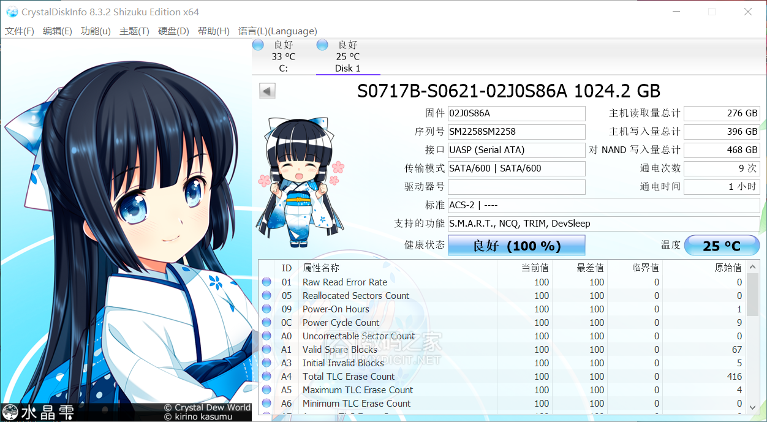
Task: Open the 文件(F) menu
Action: pyautogui.click(x=20, y=31)
